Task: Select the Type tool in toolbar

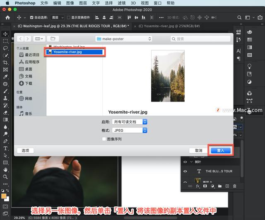Action: (5, 148)
